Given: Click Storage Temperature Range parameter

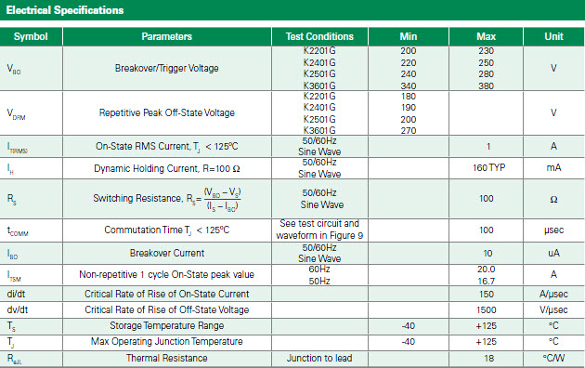Looking at the screenshot, I should click(x=167, y=325).
